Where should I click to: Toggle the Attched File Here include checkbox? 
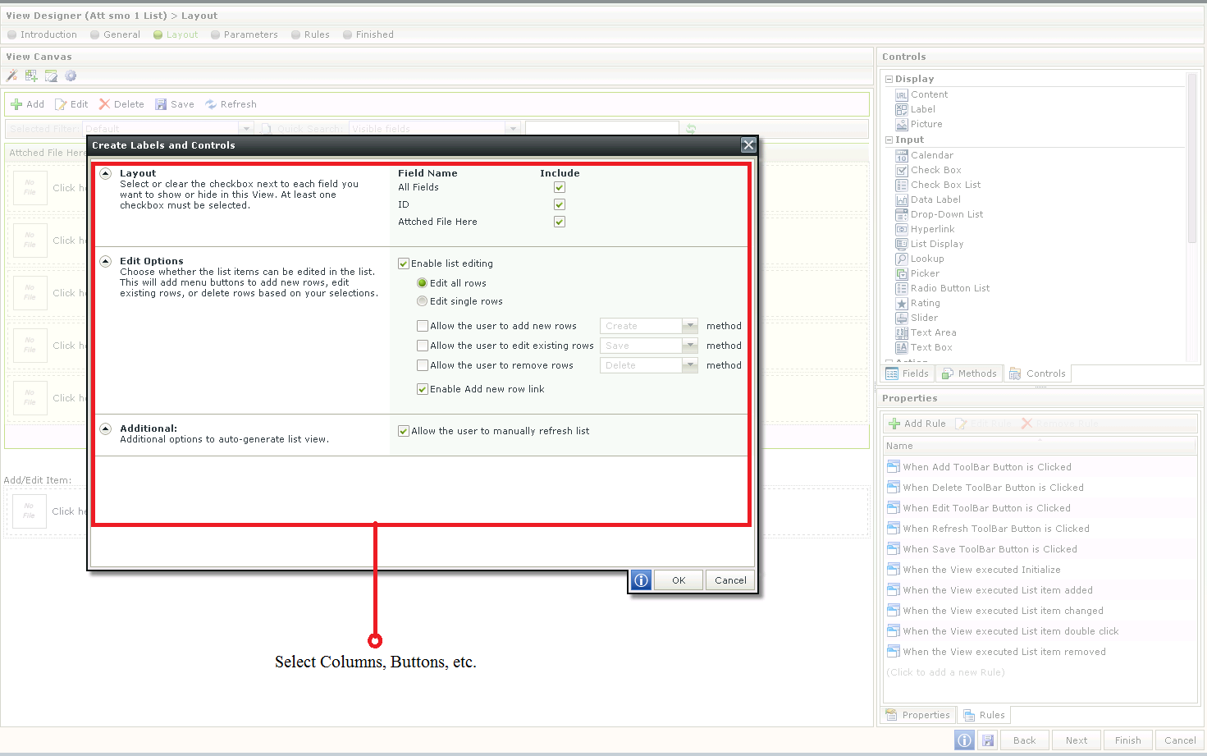click(560, 222)
